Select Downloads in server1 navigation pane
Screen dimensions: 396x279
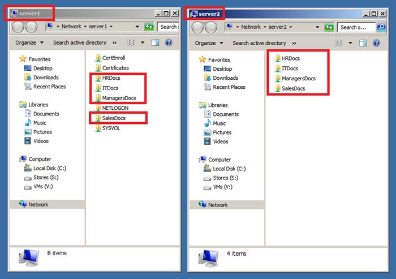pyautogui.click(x=41, y=78)
